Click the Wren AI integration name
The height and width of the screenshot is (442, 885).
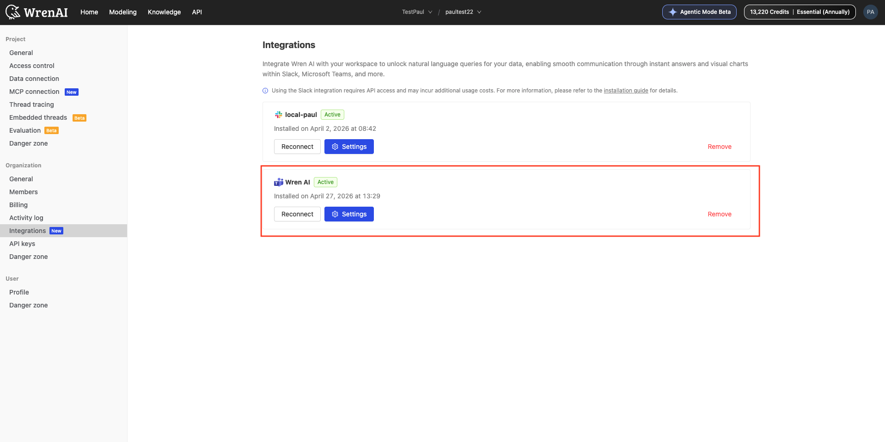(x=298, y=182)
